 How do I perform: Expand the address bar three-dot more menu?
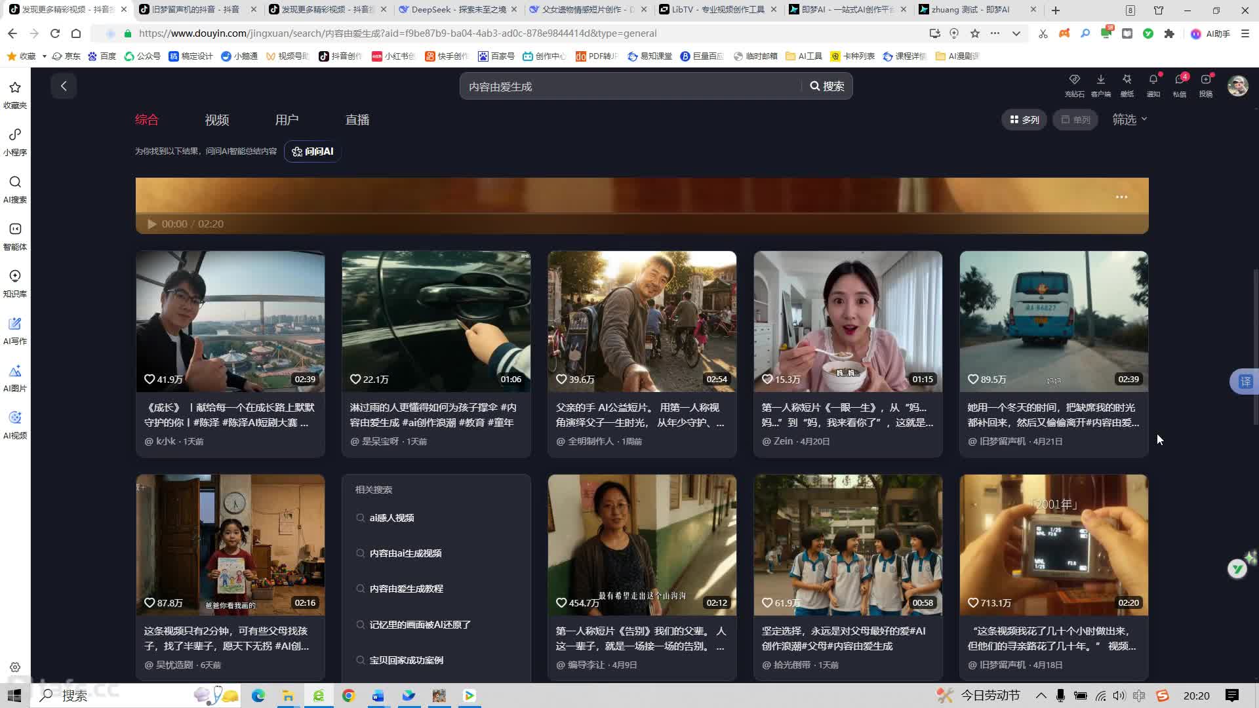[995, 33]
